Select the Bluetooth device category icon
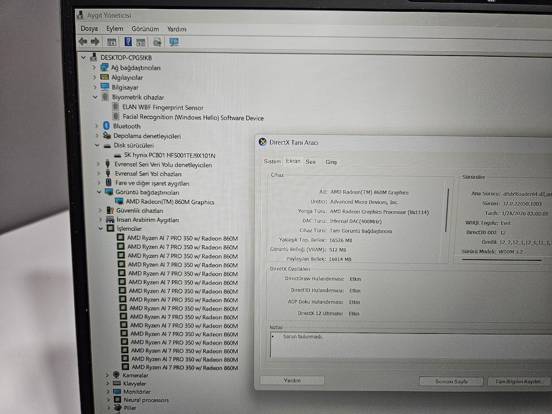The height and width of the screenshot is (414, 552). tap(106, 126)
